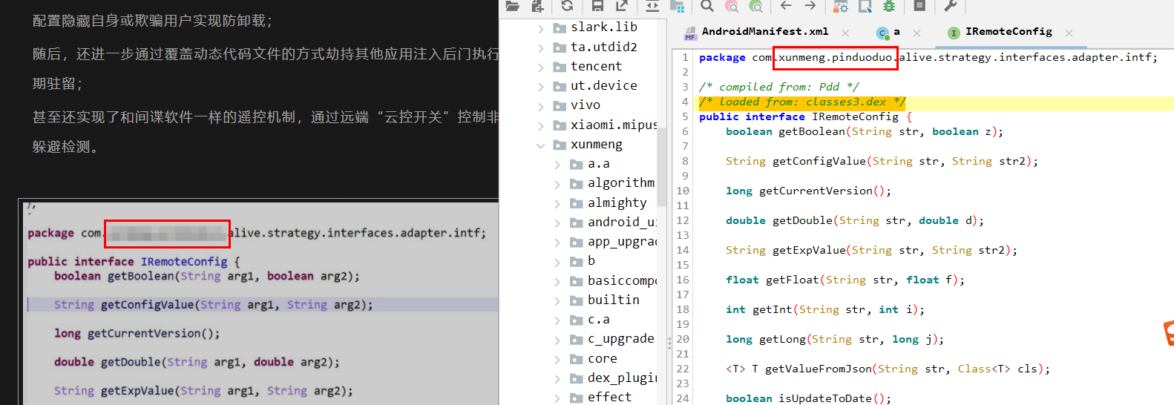Expand the core subpackage
The width and height of the screenshot is (1174, 405).
pos(557,360)
